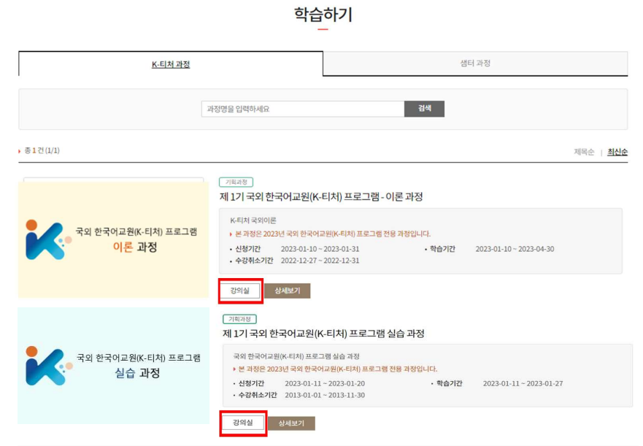Click the 2023-01-10 ~ 2023-04-30 study period

515,249
